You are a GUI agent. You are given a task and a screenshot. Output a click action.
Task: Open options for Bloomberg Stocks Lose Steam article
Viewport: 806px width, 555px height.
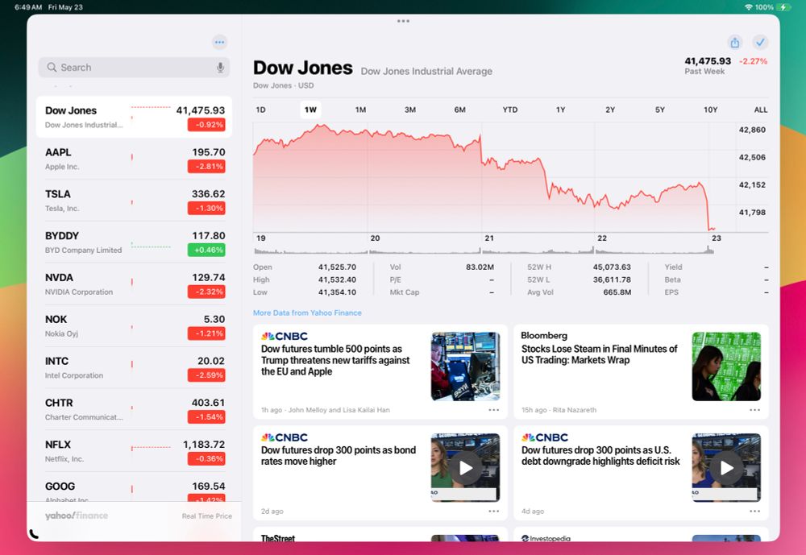point(754,409)
